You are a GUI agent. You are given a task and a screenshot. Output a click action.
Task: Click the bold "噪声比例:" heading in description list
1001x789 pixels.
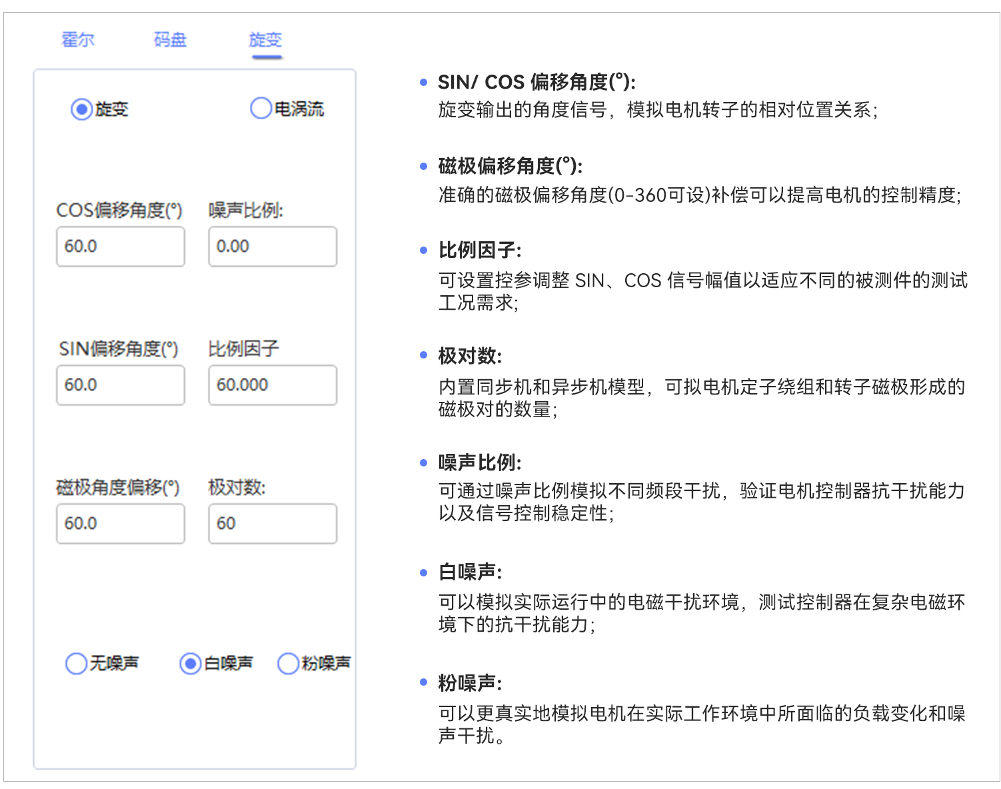coord(480,462)
